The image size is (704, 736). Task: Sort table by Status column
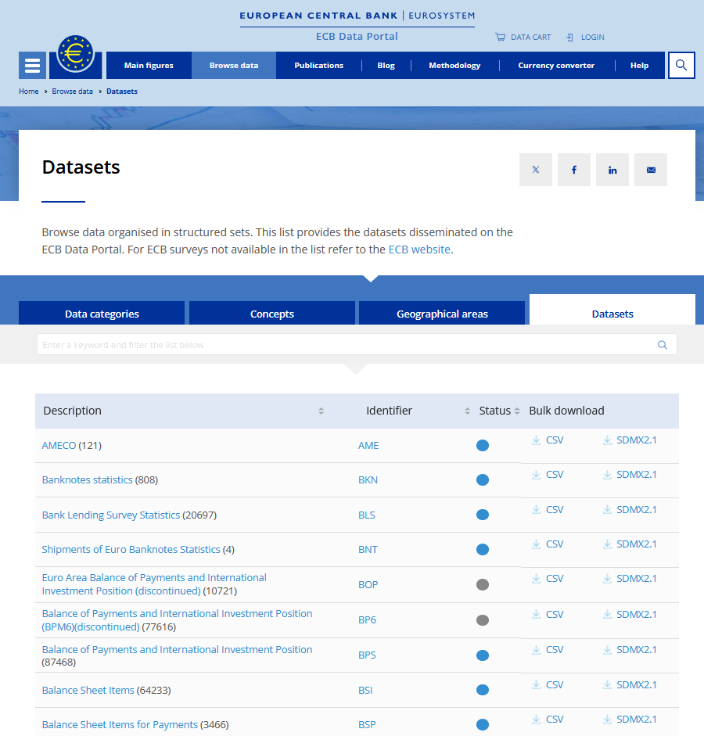(517, 411)
